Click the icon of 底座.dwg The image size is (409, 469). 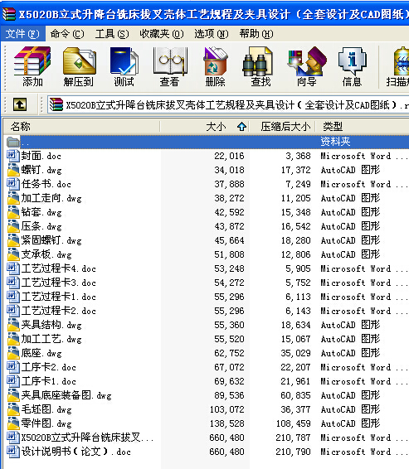point(13,353)
